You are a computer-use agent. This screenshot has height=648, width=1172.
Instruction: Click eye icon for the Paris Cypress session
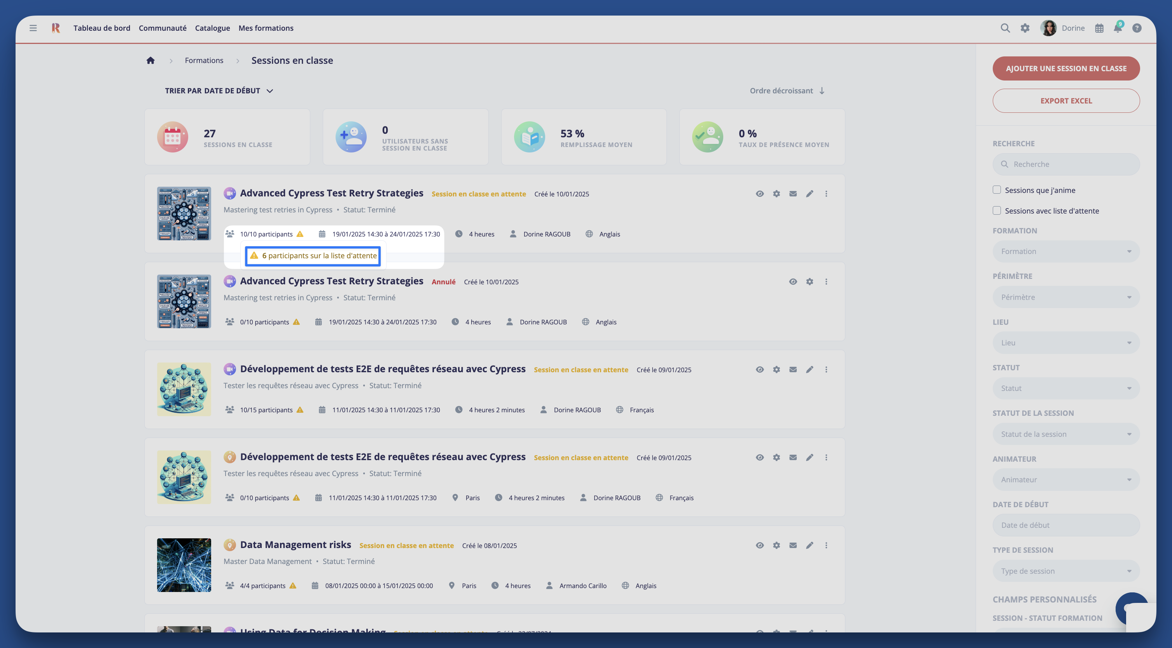click(759, 457)
